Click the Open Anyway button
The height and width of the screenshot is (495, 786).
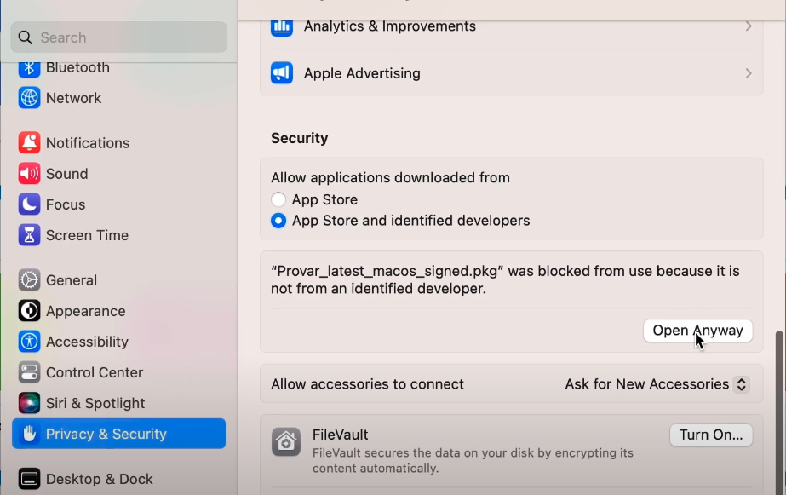coord(697,331)
